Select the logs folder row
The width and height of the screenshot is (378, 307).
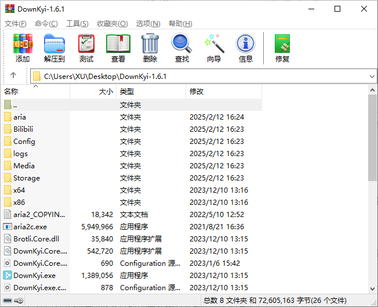(x=132, y=153)
